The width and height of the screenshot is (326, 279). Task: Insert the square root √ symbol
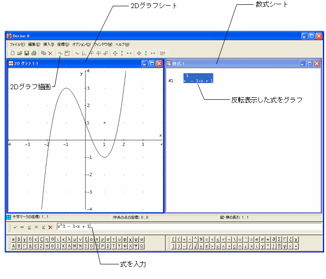[196, 246]
